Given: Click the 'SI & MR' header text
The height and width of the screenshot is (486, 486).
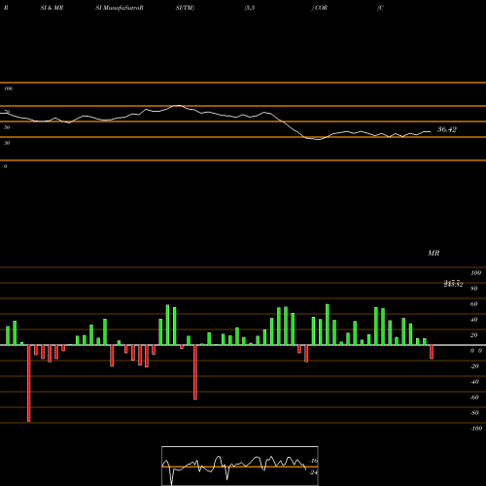Looking at the screenshot, I should tap(52, 8).
